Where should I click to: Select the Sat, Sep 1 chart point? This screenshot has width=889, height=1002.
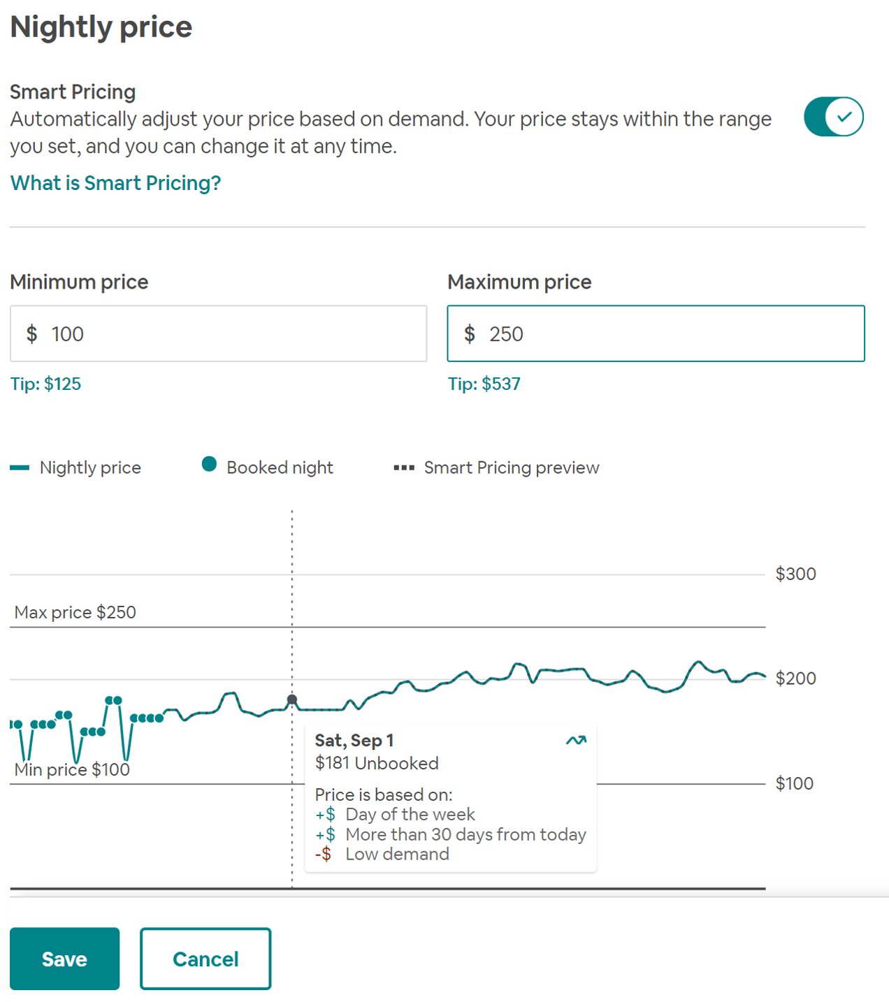[292, 699]
